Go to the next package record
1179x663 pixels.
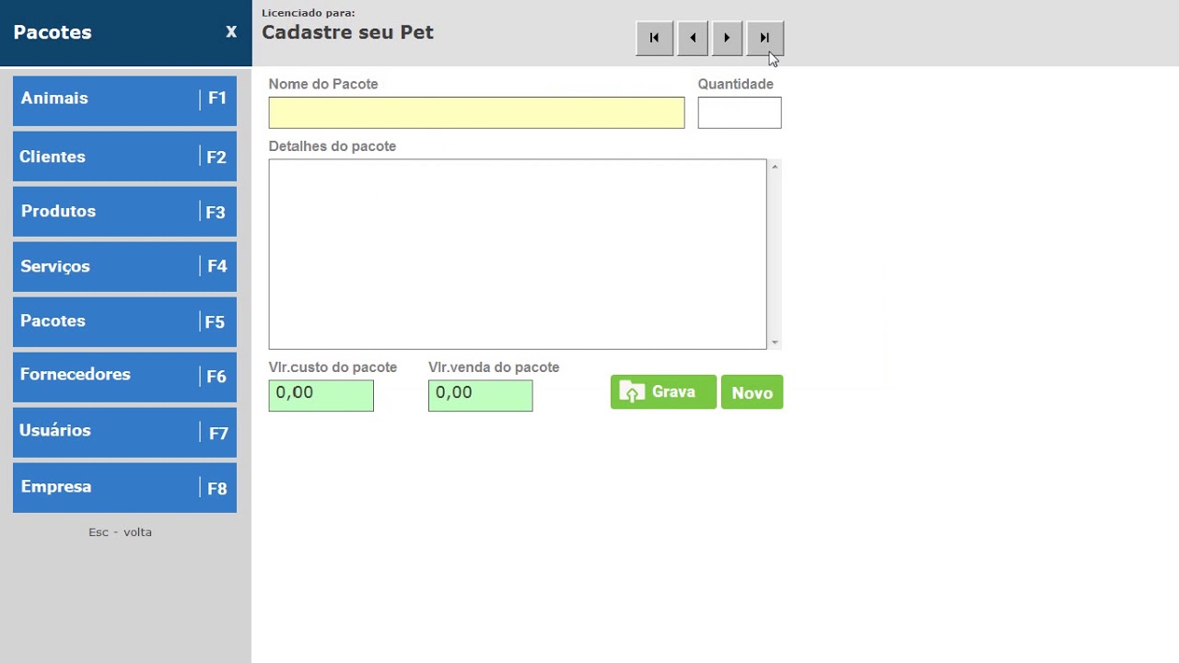point(727,38)
